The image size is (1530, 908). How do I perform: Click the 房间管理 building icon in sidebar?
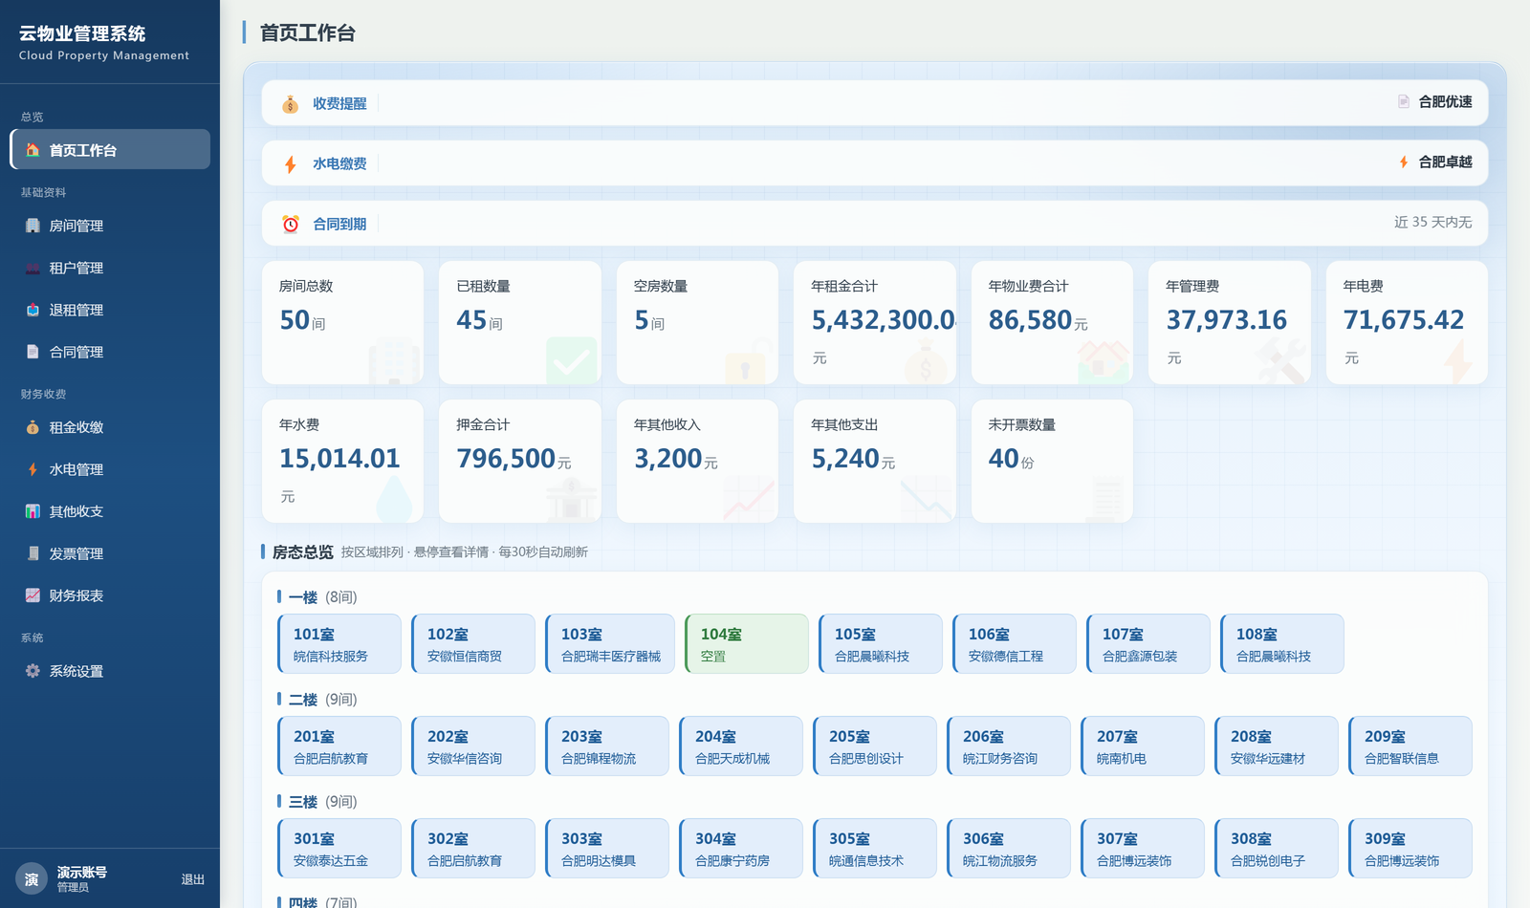click(x=33, y=226)
